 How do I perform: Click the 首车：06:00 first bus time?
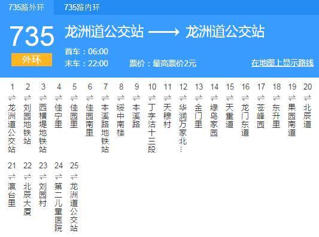(x=86, y=51)
